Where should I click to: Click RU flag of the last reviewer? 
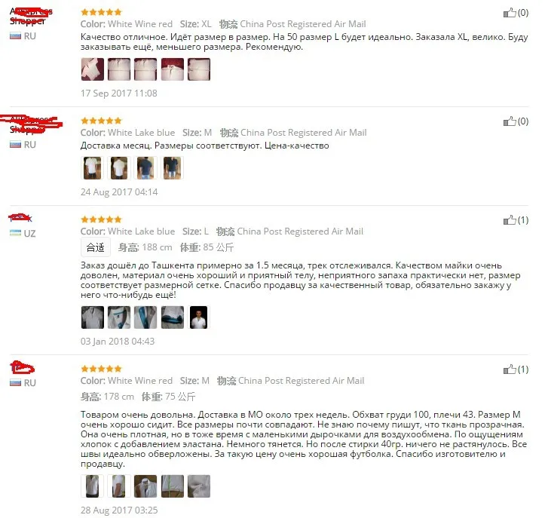[x=15, y=383]
